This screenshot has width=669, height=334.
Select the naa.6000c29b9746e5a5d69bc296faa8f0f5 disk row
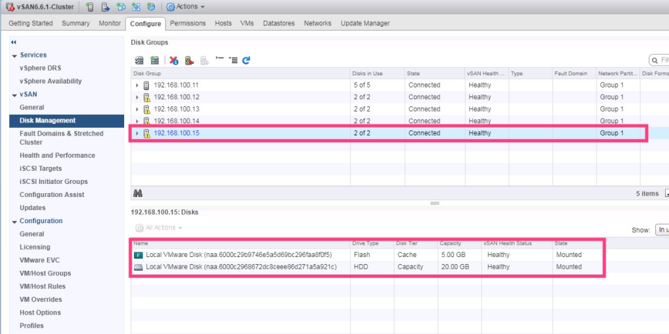367,255
